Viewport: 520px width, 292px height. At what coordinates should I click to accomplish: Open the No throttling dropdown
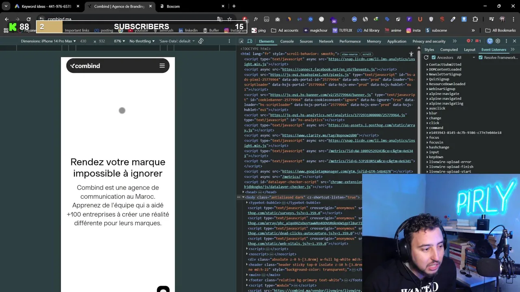pos(142,41)
